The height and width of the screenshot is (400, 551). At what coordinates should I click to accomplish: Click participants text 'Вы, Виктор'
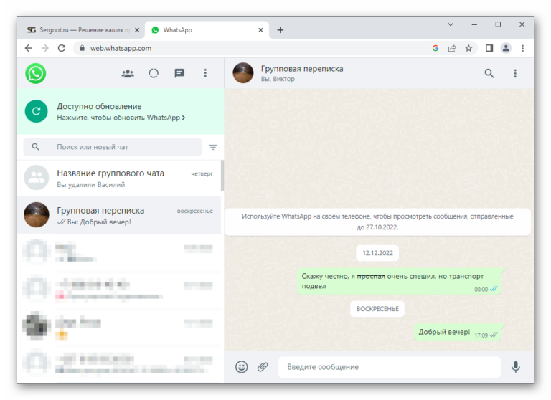(278, 79)
